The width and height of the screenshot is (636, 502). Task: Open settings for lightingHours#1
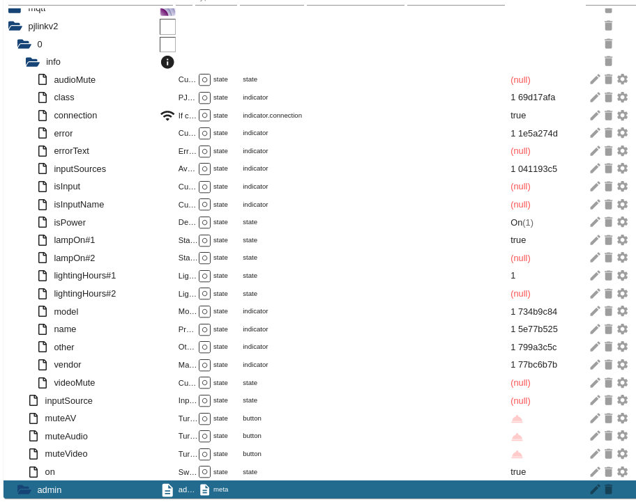coord(622,275)
